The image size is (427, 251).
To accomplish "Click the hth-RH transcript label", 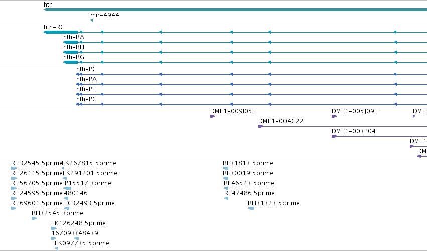I will 74,47.
